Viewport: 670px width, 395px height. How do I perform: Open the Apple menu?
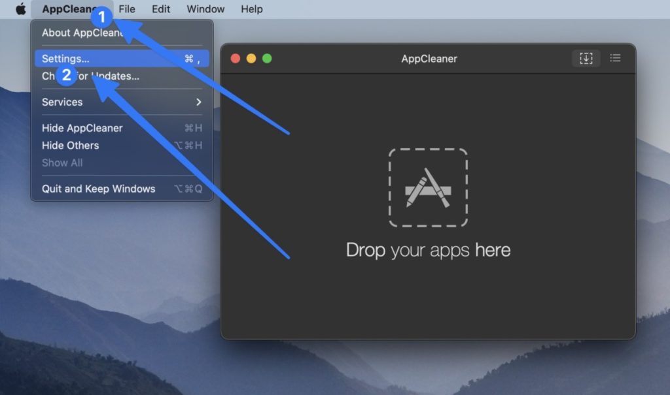coord(20,8)
